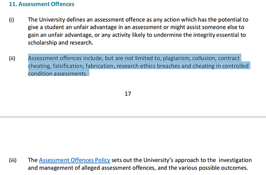Screen dimensions: 266x175
Task: Select the (iii) paragraph marker
Action: (x=13, y=160)
